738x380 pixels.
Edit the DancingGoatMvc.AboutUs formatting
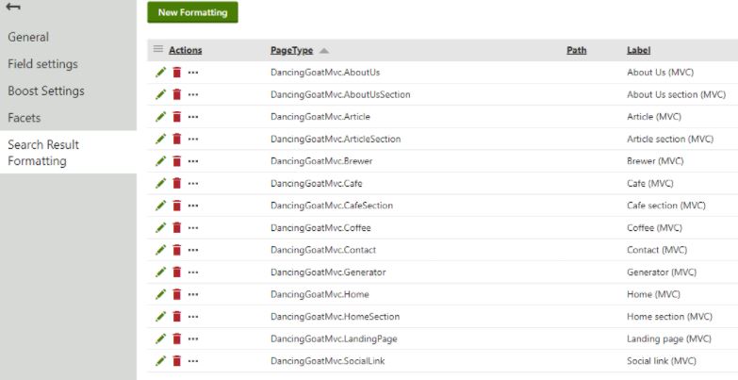pyautogui.click(x=161, y=72)
